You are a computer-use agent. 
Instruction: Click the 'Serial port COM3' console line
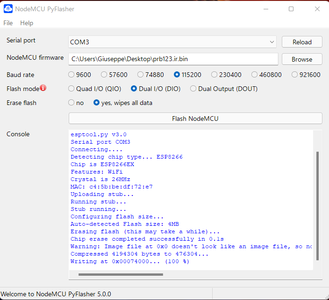[x=100, y=142]
